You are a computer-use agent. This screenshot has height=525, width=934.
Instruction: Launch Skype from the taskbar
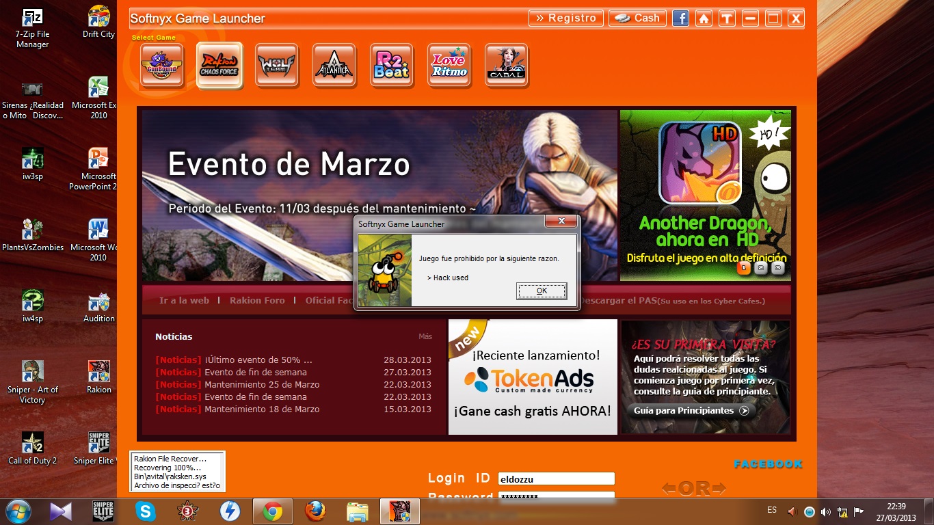[x=146, y=511]
